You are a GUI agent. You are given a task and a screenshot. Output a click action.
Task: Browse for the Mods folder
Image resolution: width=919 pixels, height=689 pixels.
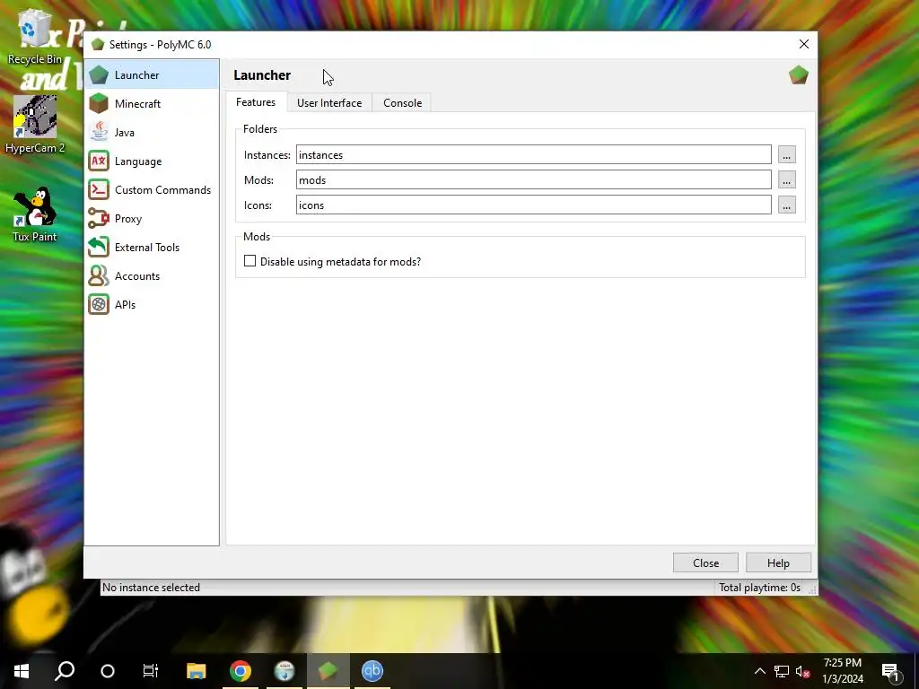786,179
